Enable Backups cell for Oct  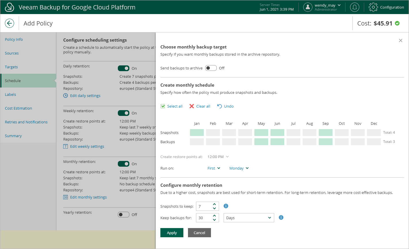[342, 142]
